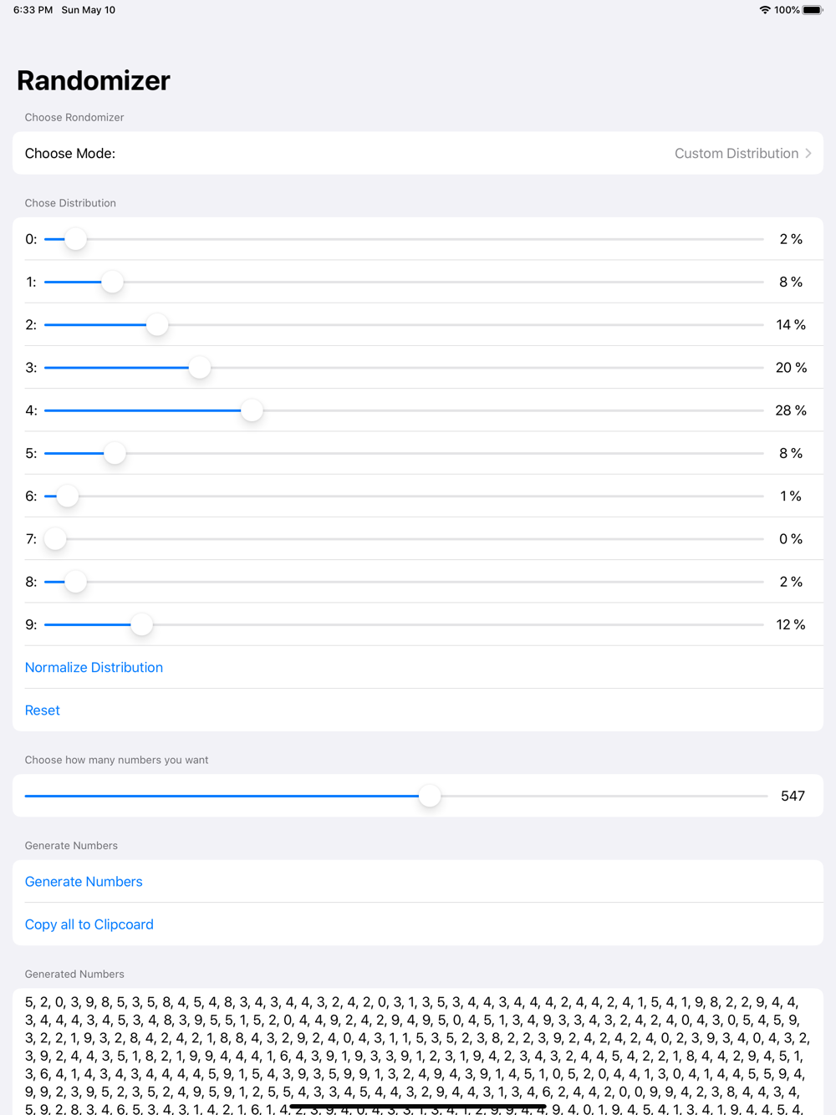Reset the distribution sliders
This screenshot has width=836, height=1115.
tap(43, 710)
